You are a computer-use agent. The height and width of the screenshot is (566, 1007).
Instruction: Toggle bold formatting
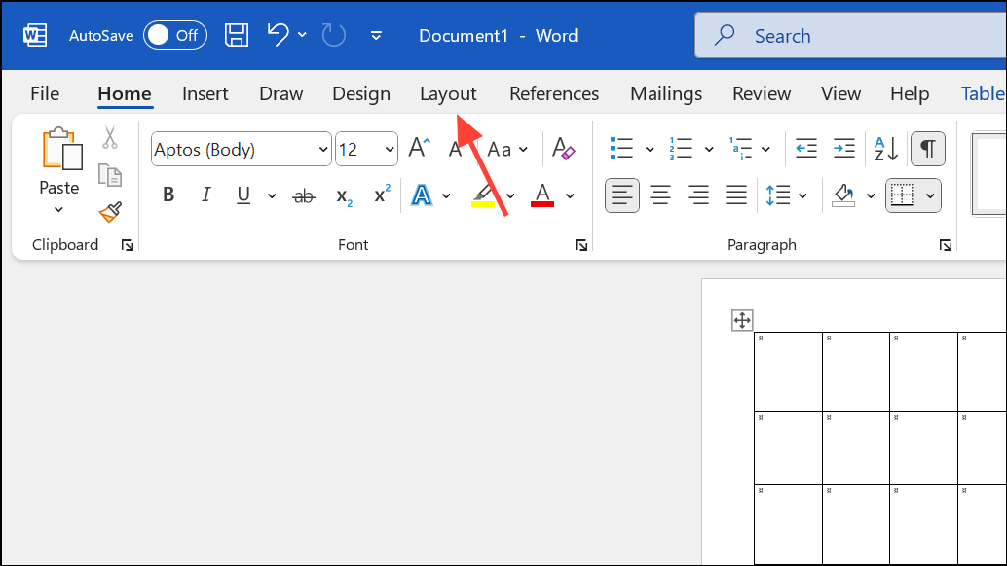coord(168,195)
